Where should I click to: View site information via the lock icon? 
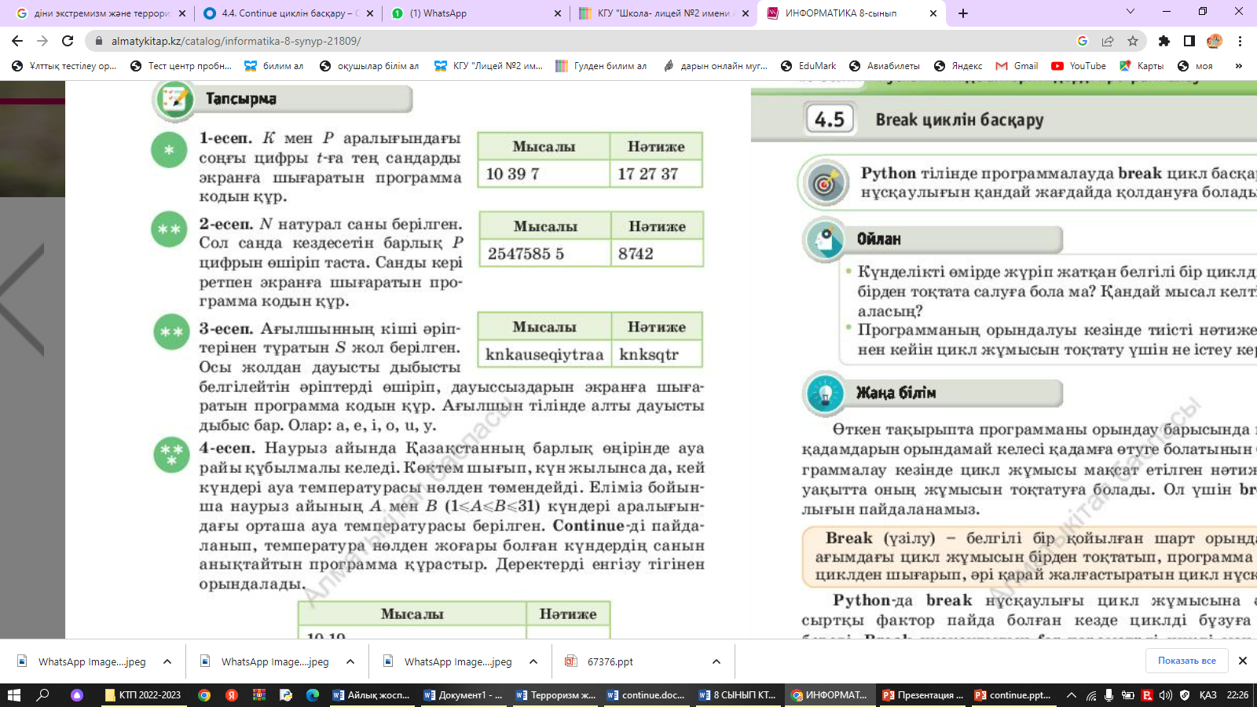tap(98, 41)
